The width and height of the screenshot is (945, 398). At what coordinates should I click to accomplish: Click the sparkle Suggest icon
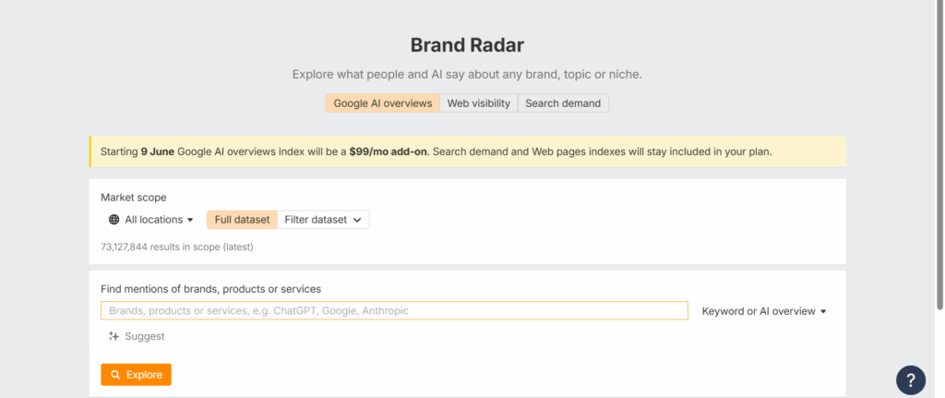pyautogui.click(x=114, y=336)
